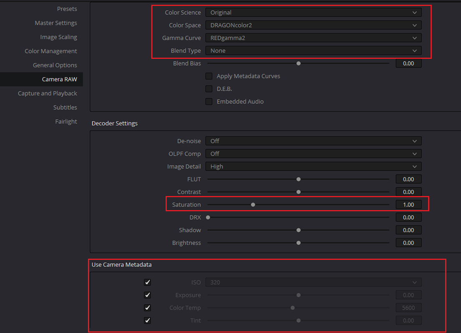This screenshot has width=461, height=333.
Task: Open the Color Space dropdown
Action: pos(313,25)
